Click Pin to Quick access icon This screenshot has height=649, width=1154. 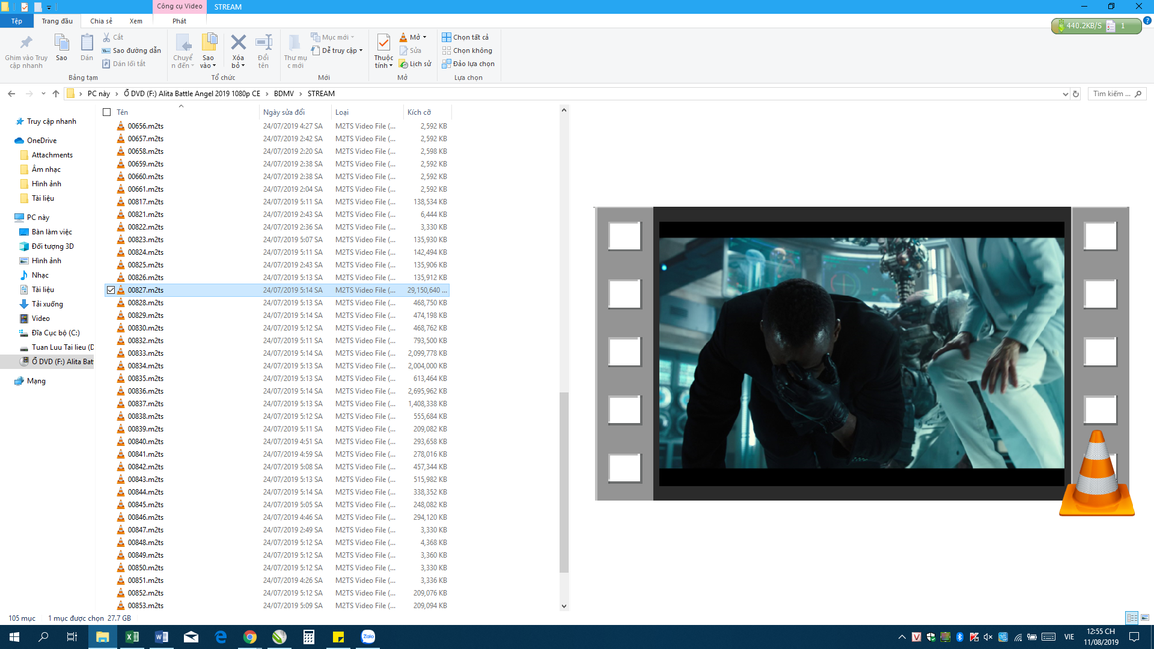(x=26, y=43)
